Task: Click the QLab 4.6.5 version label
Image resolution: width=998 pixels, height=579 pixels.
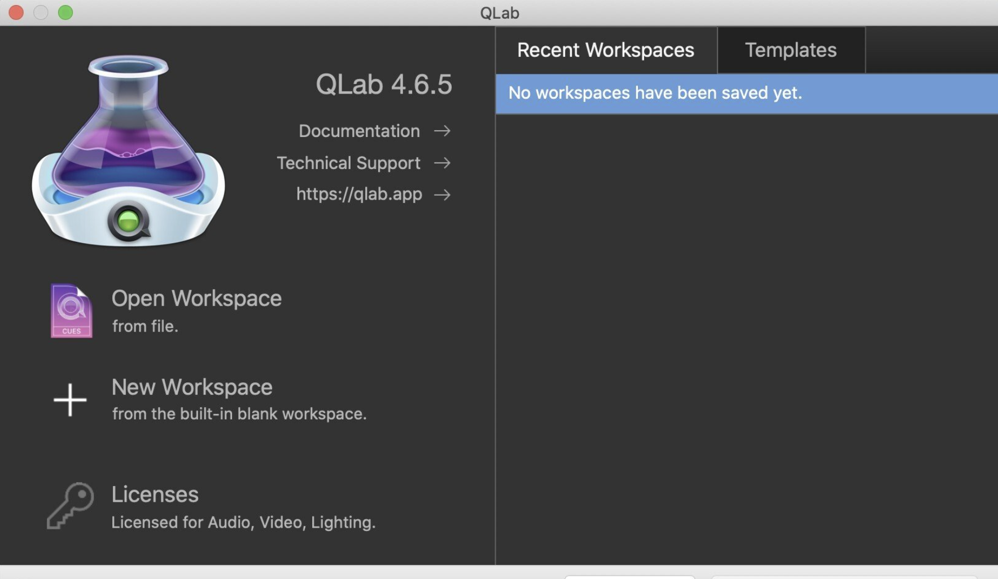Action: (x=383, y=83)
